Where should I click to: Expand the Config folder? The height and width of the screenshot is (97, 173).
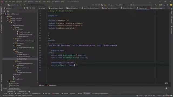point(7,81)
